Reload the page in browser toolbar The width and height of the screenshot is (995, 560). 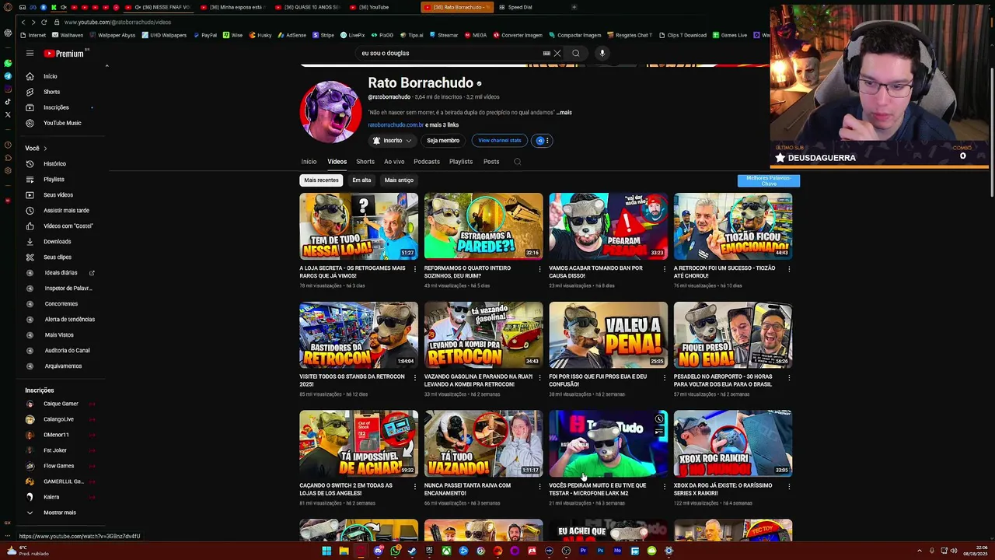(x=44, y=22)
